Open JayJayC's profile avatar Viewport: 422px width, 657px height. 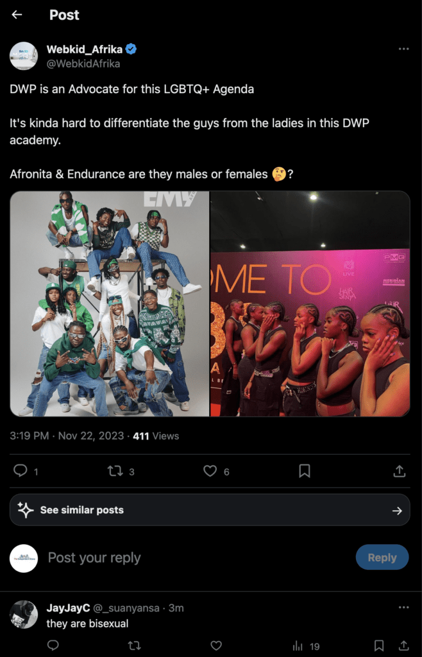[24, 614]
